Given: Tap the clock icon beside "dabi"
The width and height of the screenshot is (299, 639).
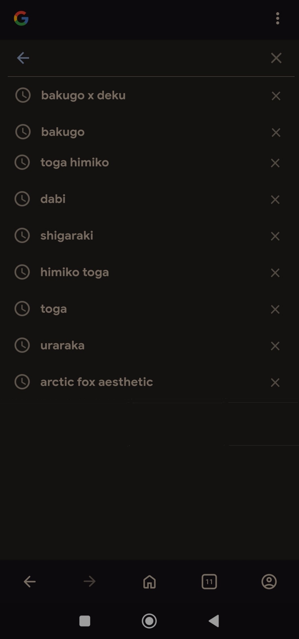Looking at the screenshot, I should 22,199.
